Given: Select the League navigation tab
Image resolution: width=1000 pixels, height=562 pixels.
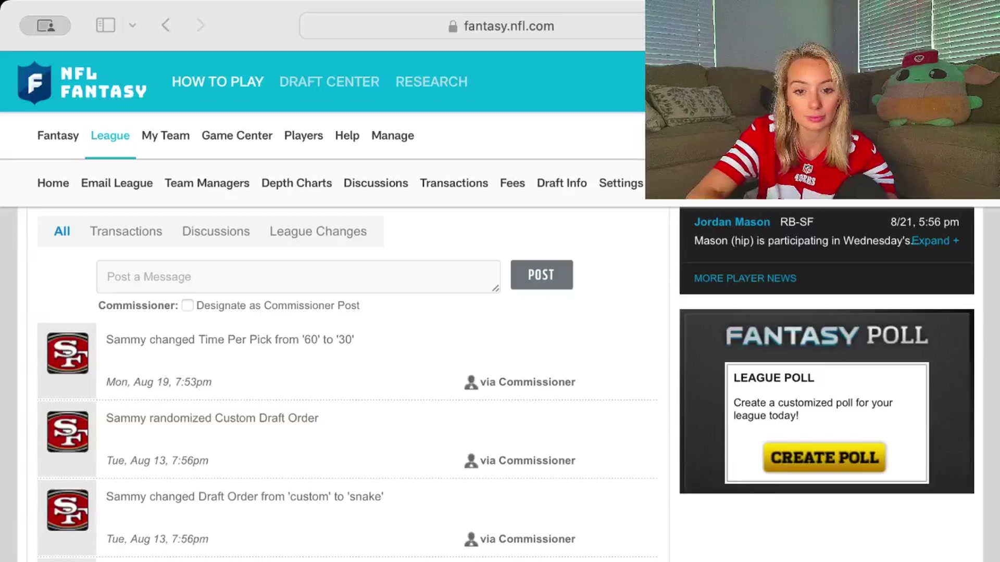Looking at the screenshot, I should (110, 135).
